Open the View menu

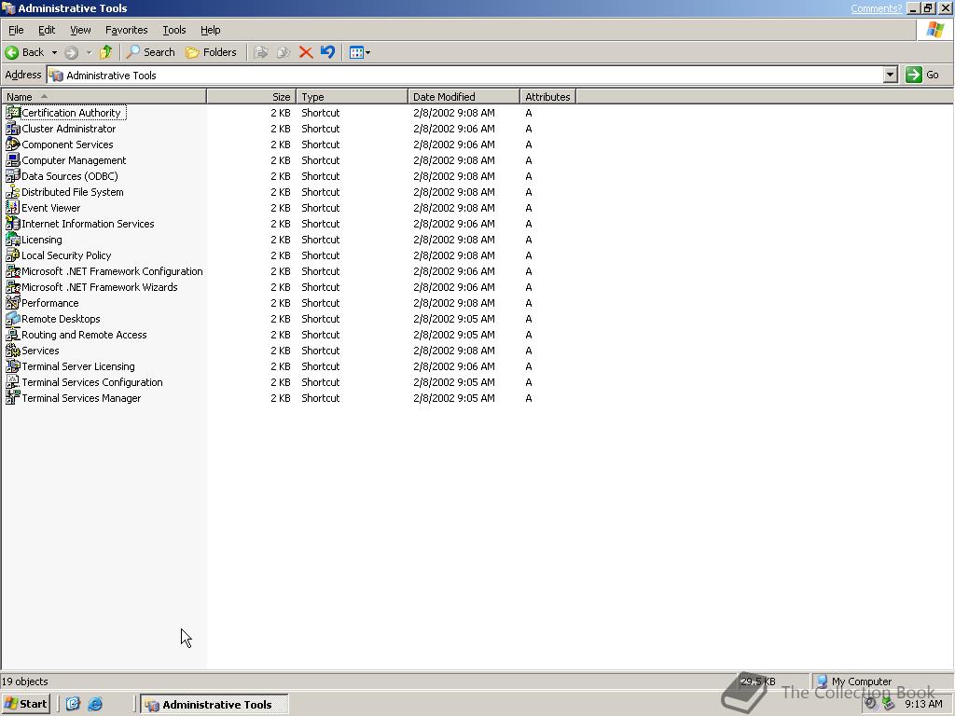pyautogui.click(x=80, y=30)
